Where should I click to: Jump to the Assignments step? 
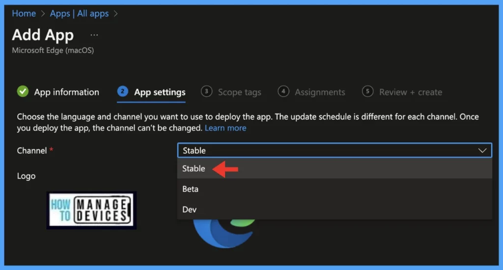(320, 92)
